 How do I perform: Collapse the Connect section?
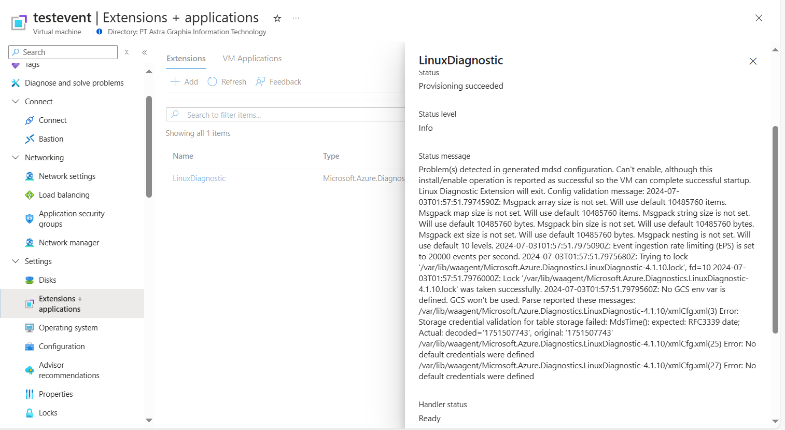click(15, 101)
